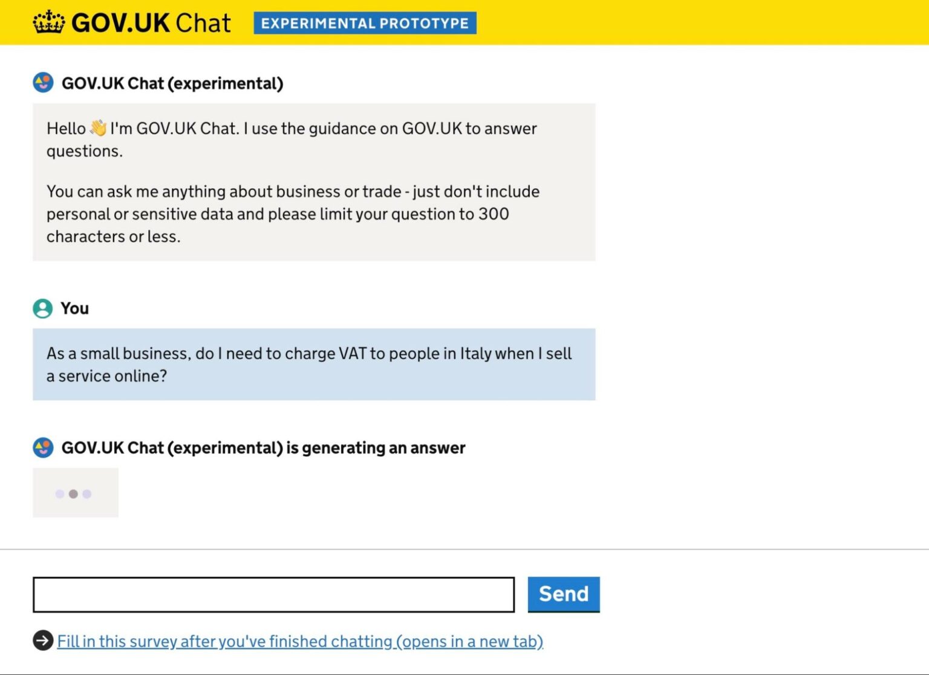Click the generating an answer status text
The width and height of the screenshot is (929, 675).
263,448
